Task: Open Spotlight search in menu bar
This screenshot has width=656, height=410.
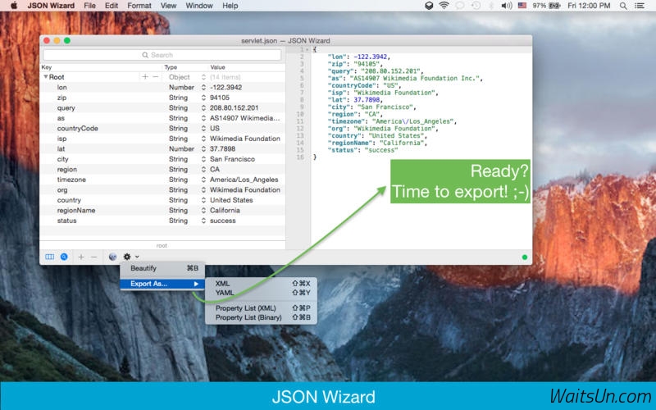Action: tap(623, 6)
